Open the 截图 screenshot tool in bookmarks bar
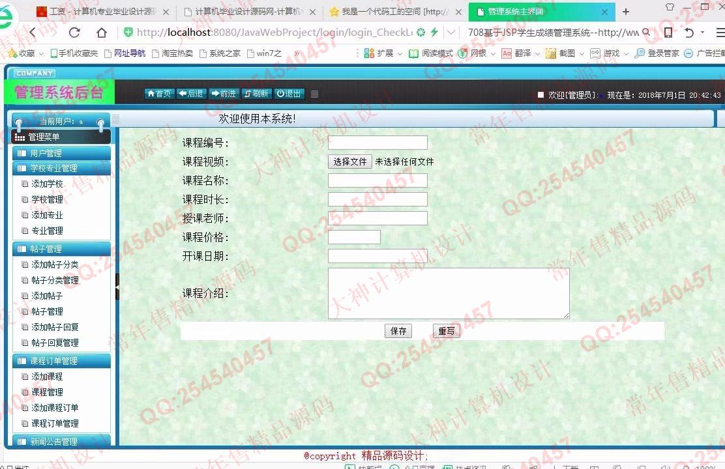Viewport: 725px width, 469px height. tap(561, 53)
